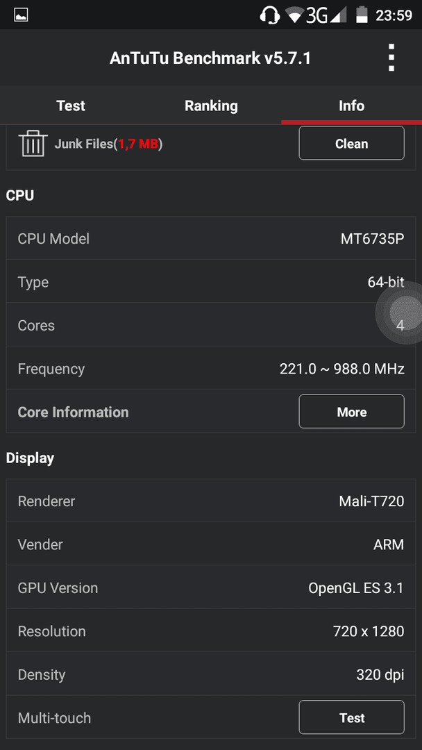
Task: Select the Info tab
Action: click(351, 106)
